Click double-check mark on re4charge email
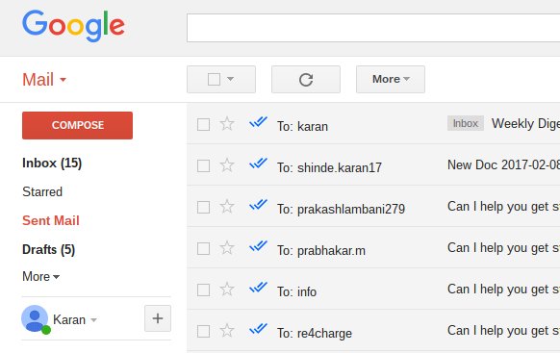 (258, 329)
